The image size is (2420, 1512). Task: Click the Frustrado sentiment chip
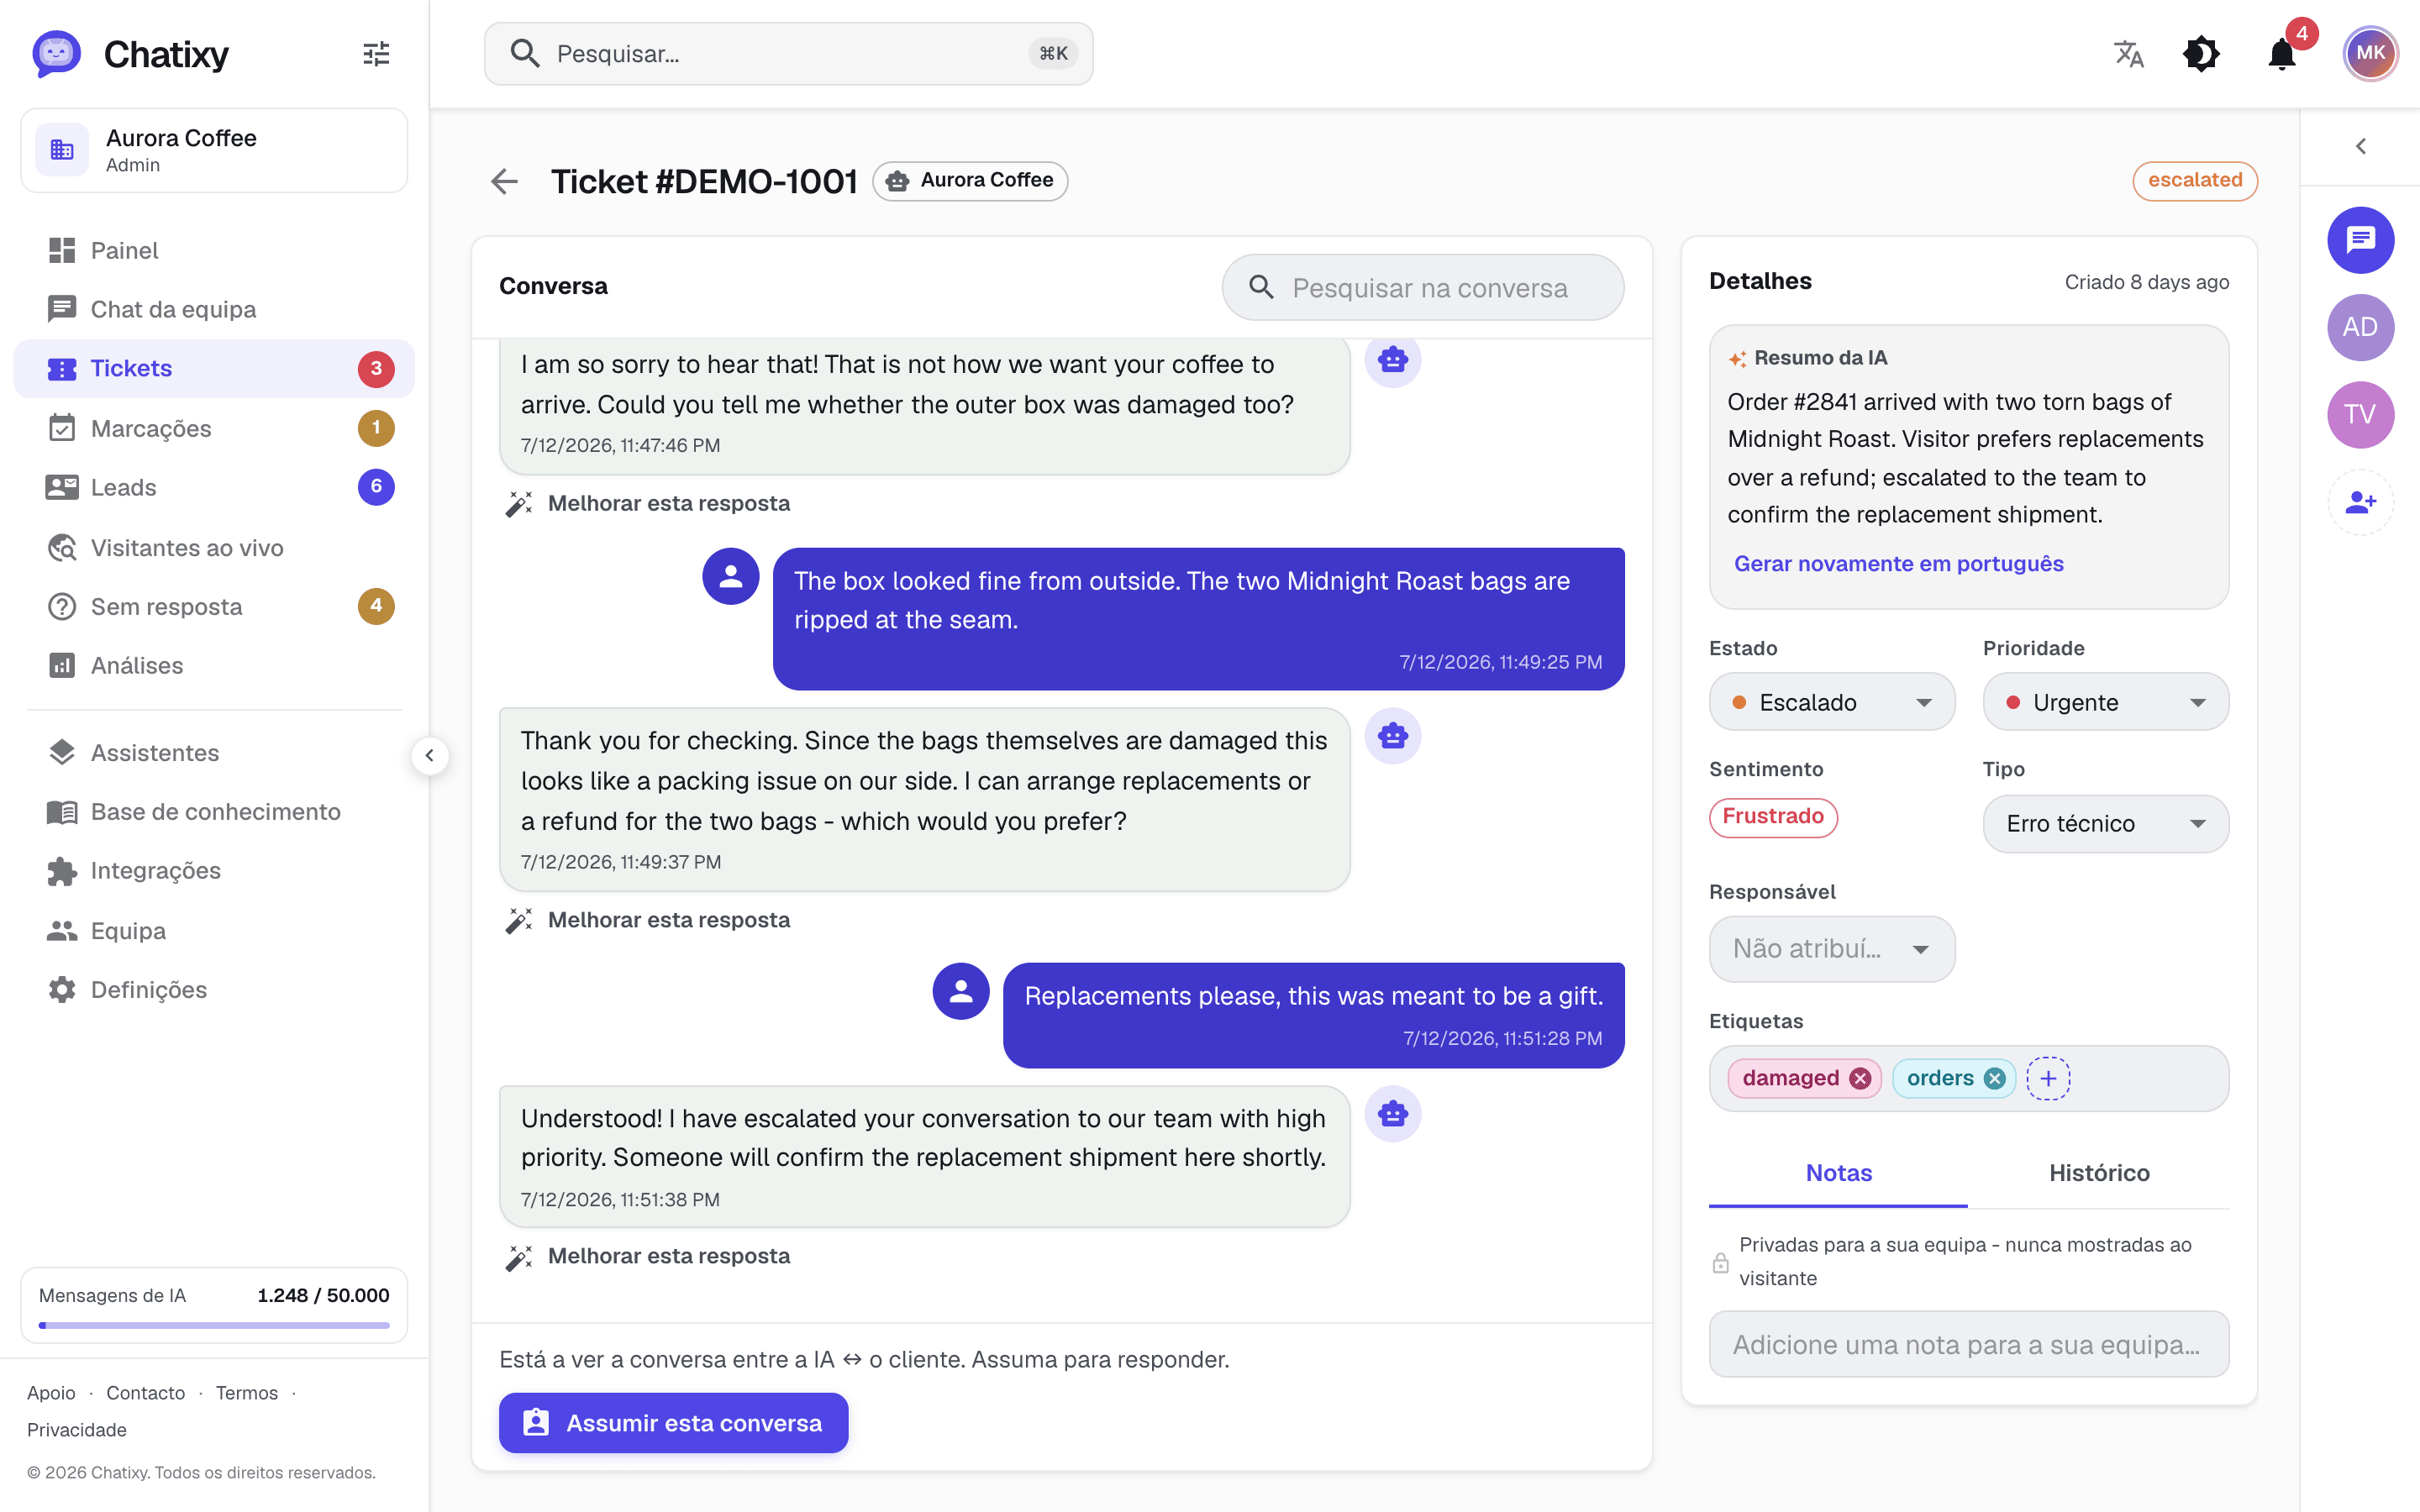(x=1773, y=817)
